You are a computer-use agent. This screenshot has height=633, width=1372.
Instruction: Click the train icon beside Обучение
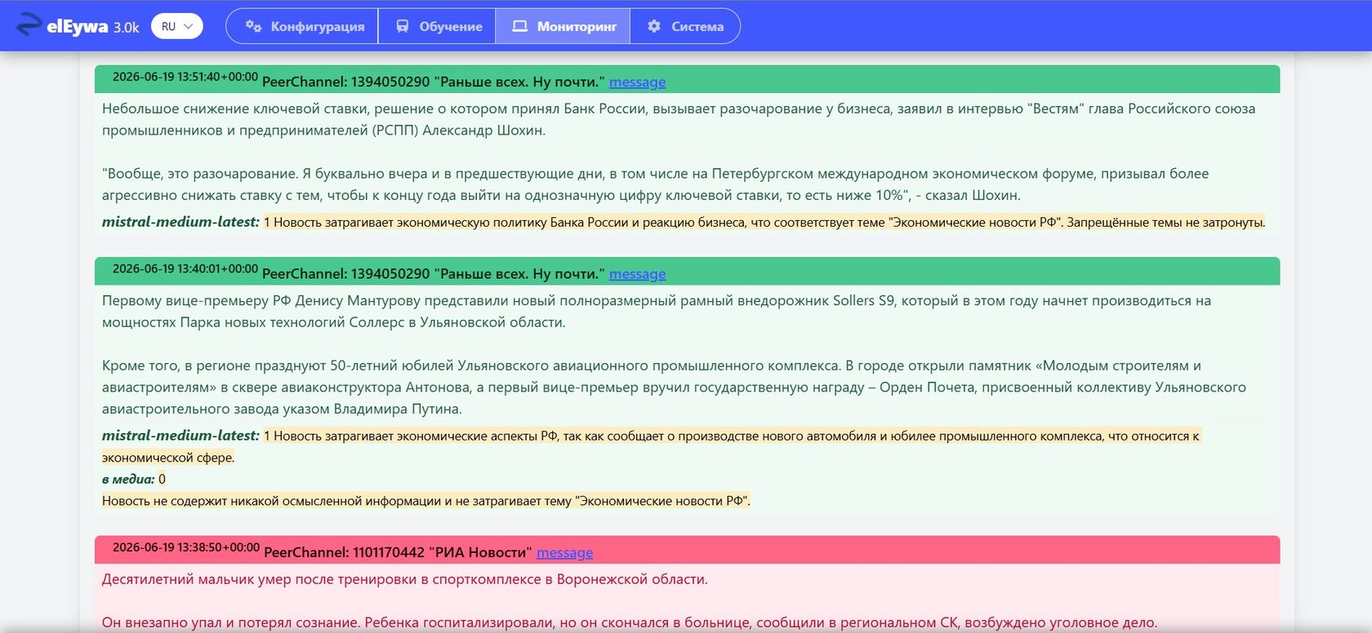403,26
